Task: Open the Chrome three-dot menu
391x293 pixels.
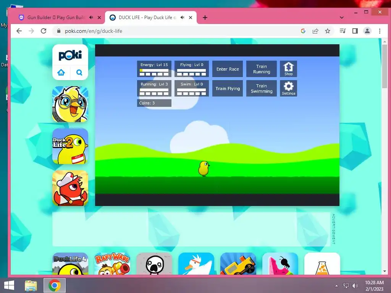Action: [380, 31]
